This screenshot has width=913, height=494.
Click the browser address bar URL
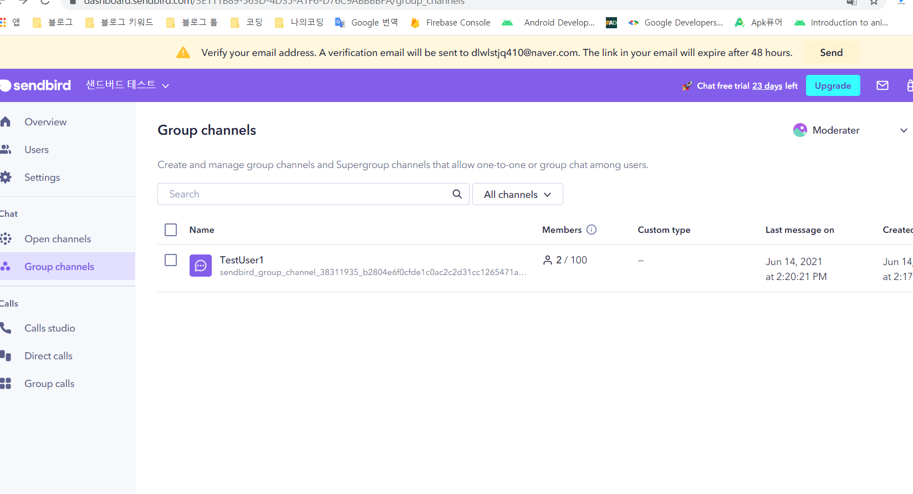click(x=274, y=2)
